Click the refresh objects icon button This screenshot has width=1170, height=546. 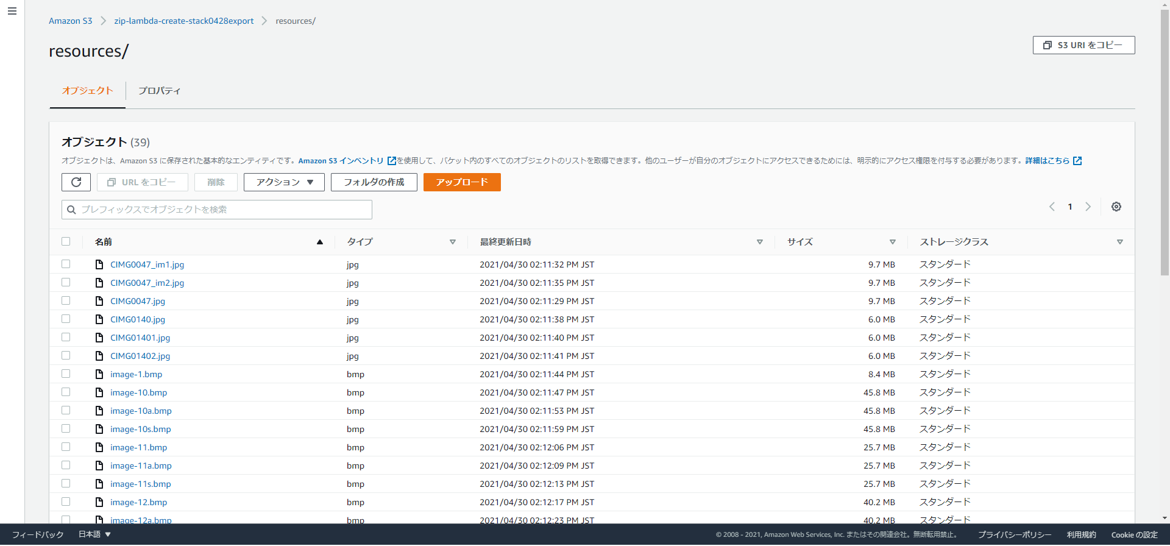pos(76,182)
